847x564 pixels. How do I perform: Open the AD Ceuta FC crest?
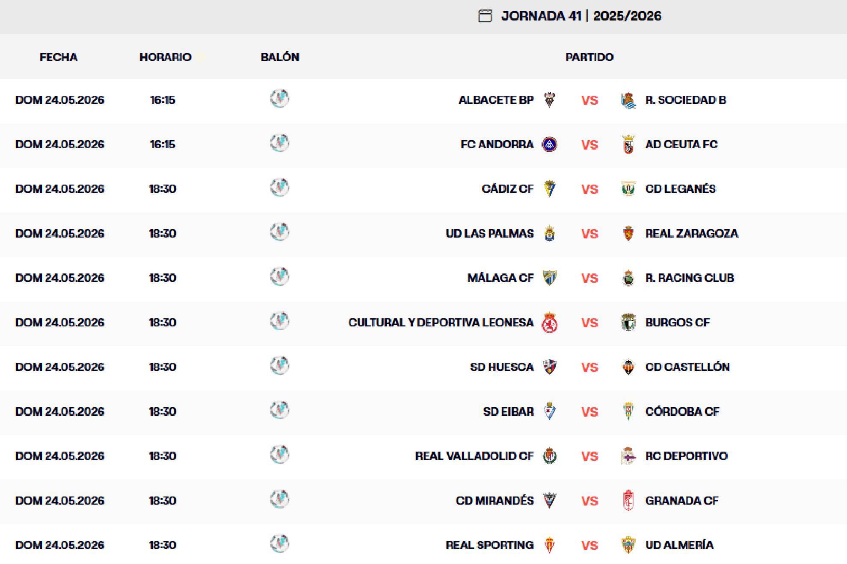click(x=628, y=144)
